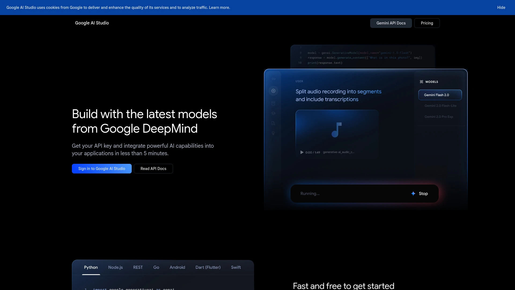
Task: Open the cookies Learn more link
Action: (x=219, y=8)
